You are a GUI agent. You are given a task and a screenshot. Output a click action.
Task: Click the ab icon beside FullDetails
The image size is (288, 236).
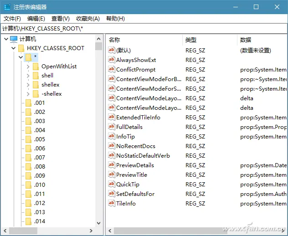click(112, 127)
